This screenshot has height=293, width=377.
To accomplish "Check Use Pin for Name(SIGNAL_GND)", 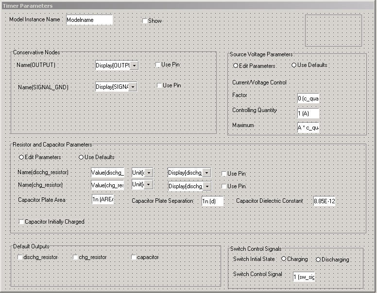I will point(159,85).
